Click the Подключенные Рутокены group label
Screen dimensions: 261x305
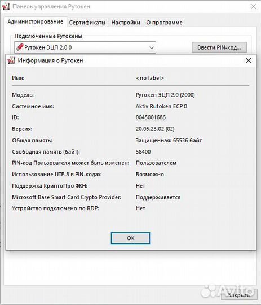[48, 36]
